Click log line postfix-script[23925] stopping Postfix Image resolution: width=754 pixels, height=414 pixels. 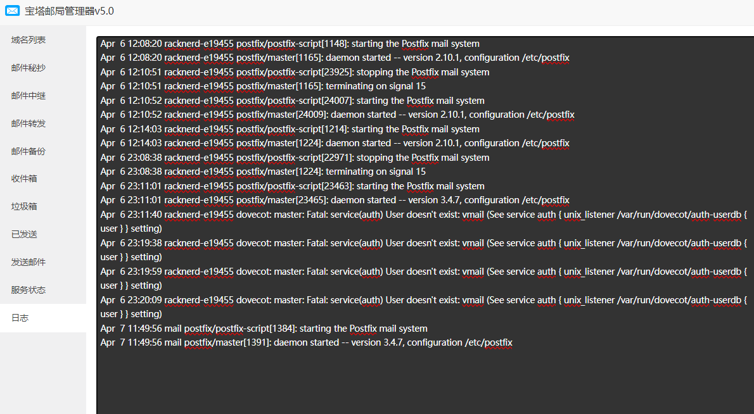(x=295, y=72)
